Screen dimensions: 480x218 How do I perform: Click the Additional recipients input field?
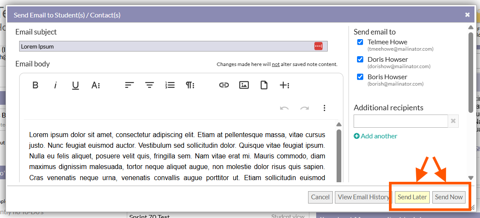coord(400,121)
